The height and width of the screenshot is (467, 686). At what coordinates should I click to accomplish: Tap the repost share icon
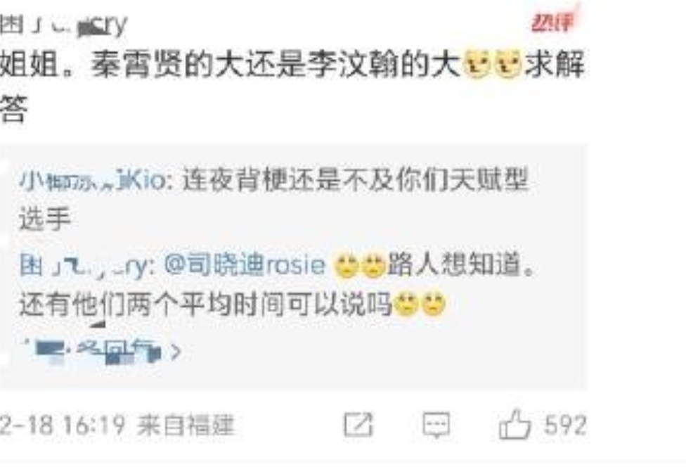(358, 424)
